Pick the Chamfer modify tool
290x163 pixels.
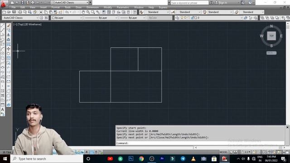tap(9, 91)
